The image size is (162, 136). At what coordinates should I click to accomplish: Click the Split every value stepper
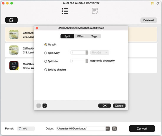click(87, 52)
